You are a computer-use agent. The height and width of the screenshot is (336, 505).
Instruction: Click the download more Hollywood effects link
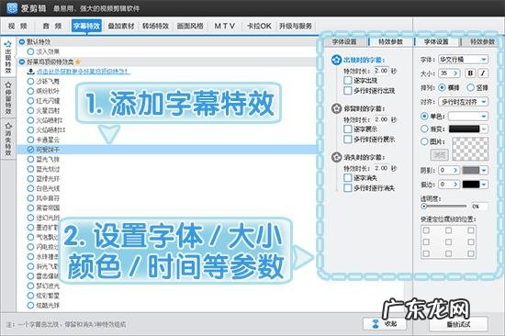83,72
